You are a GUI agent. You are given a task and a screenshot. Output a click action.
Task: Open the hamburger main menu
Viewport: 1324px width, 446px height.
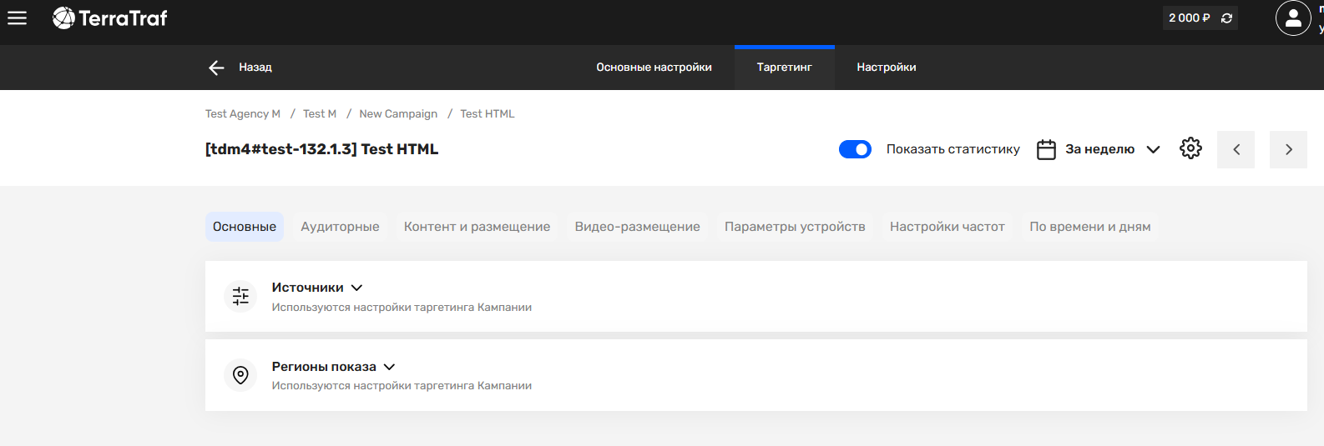coord(17,18)
